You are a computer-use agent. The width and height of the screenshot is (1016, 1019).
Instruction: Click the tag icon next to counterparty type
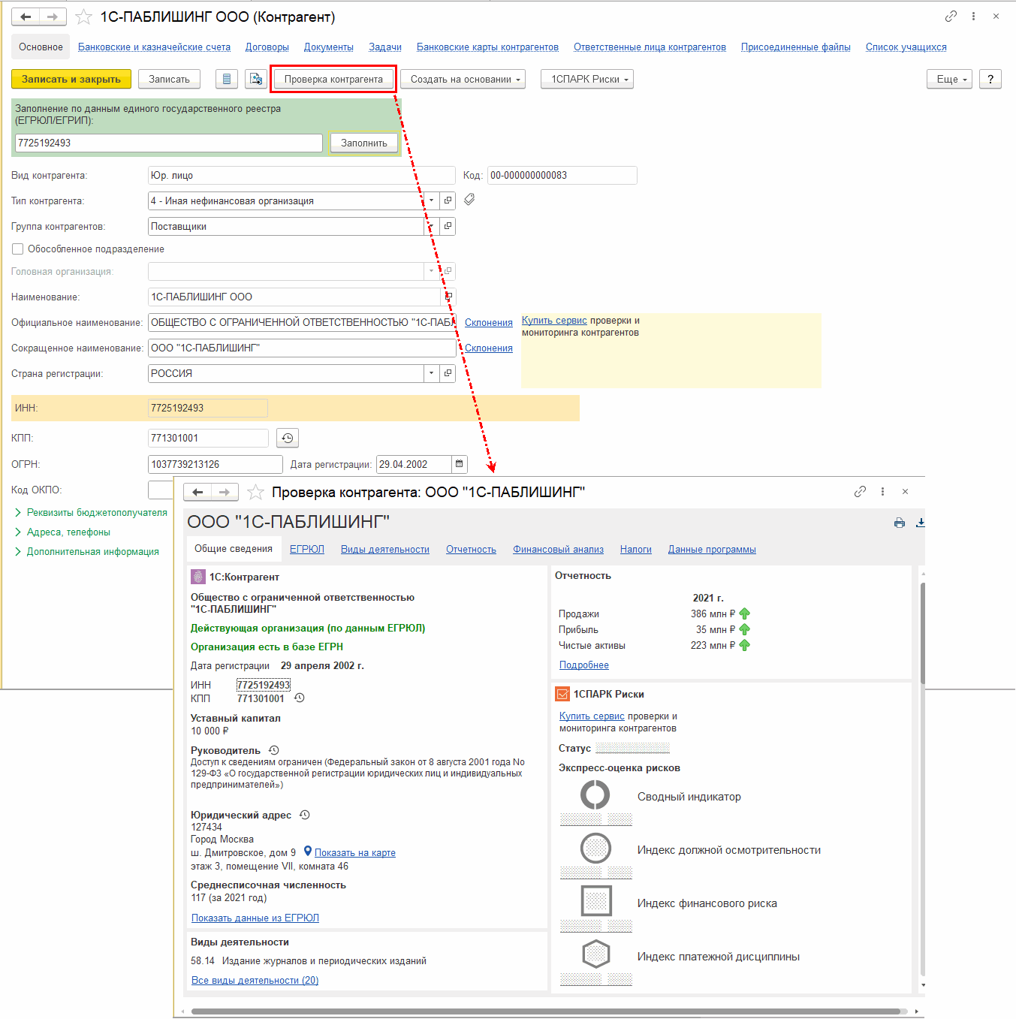pyautogui.click(x=469, y=200)
